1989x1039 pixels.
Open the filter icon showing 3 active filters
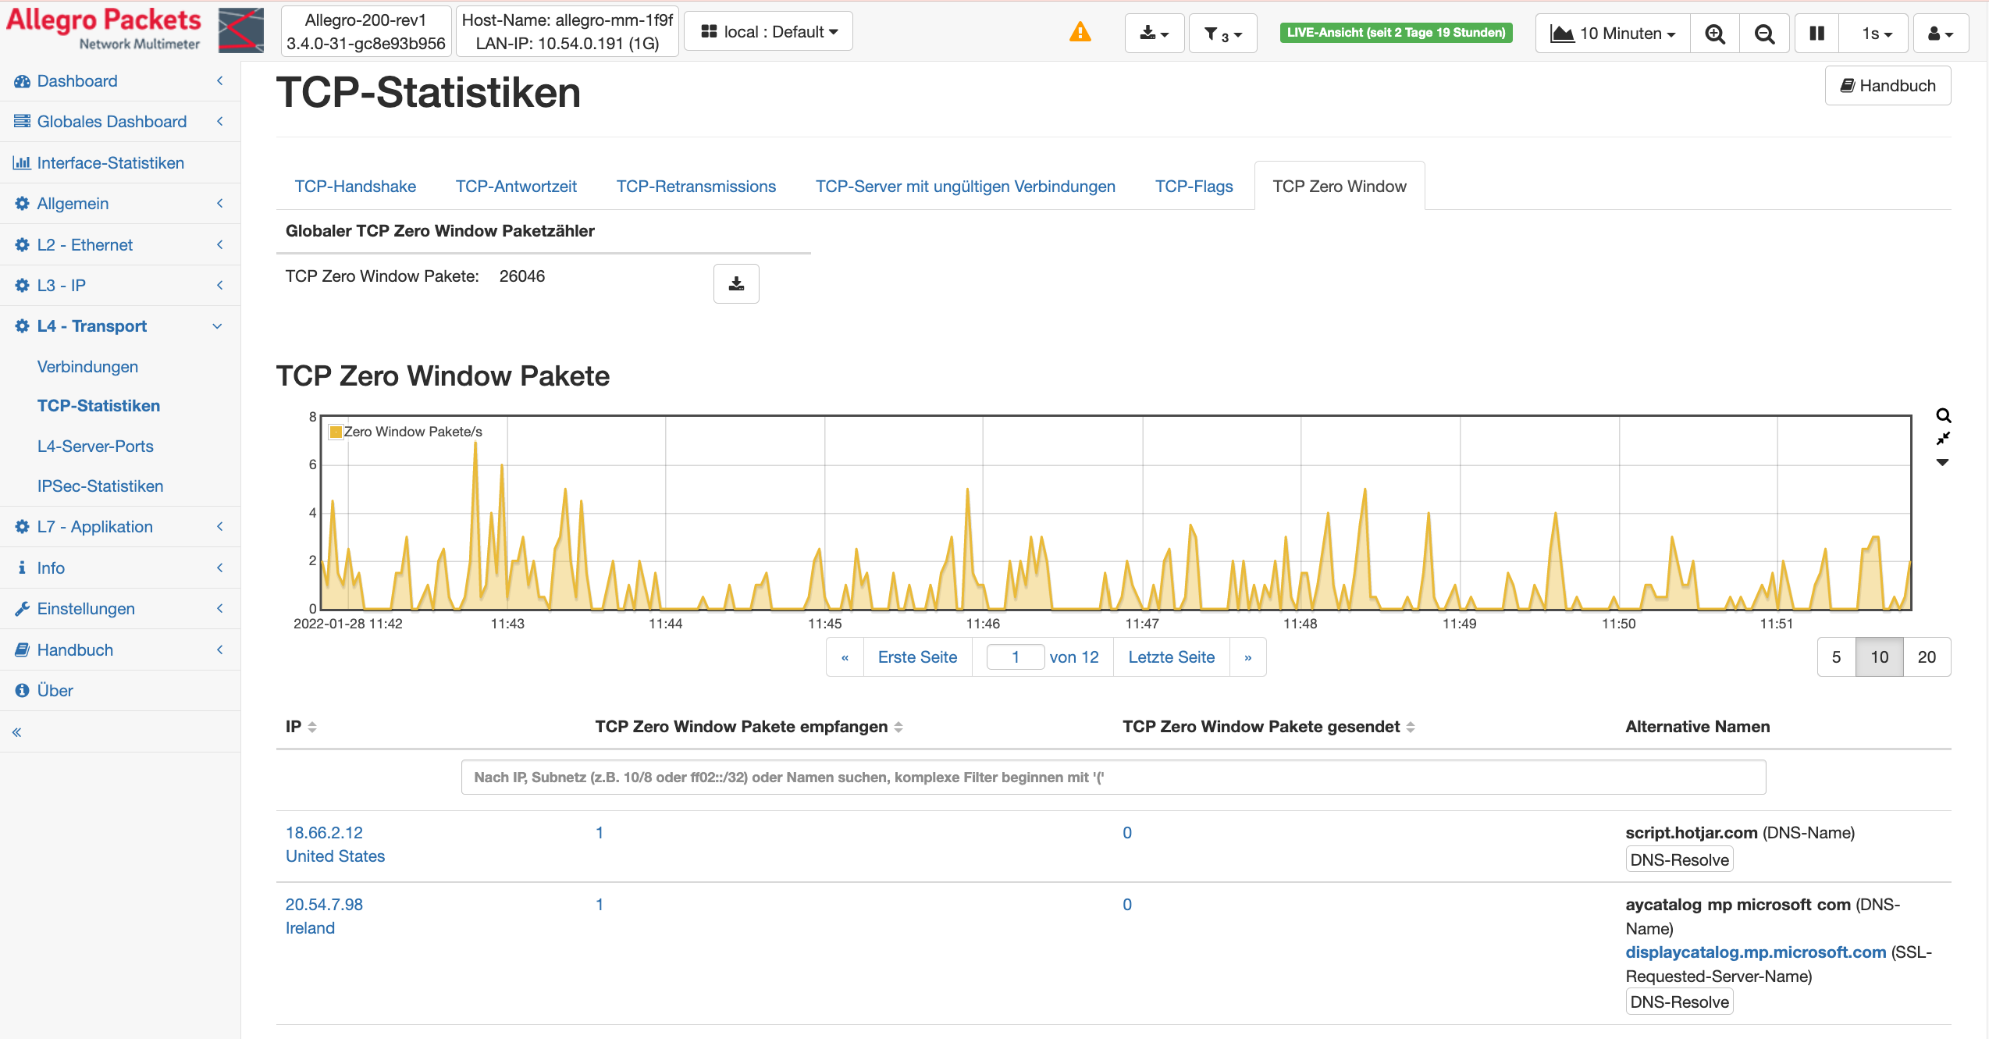1222,34
